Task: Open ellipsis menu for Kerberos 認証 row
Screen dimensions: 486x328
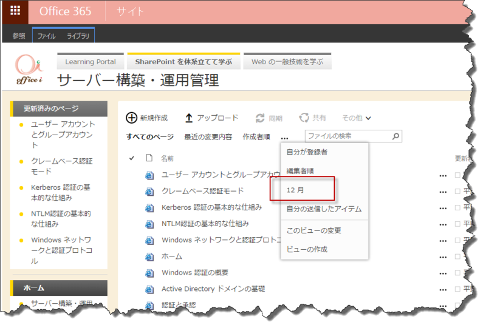Action: 443,209
